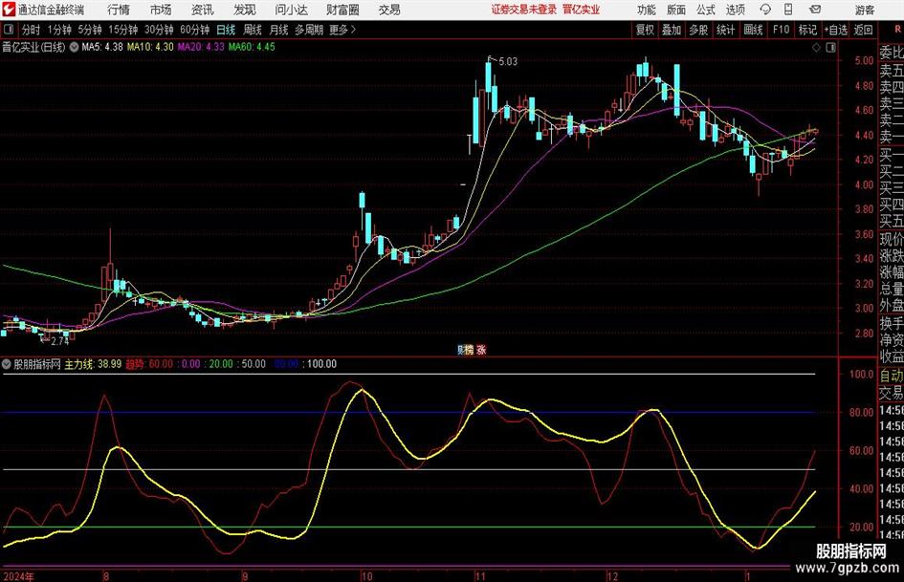Click the 画线 drawing button

754,30
